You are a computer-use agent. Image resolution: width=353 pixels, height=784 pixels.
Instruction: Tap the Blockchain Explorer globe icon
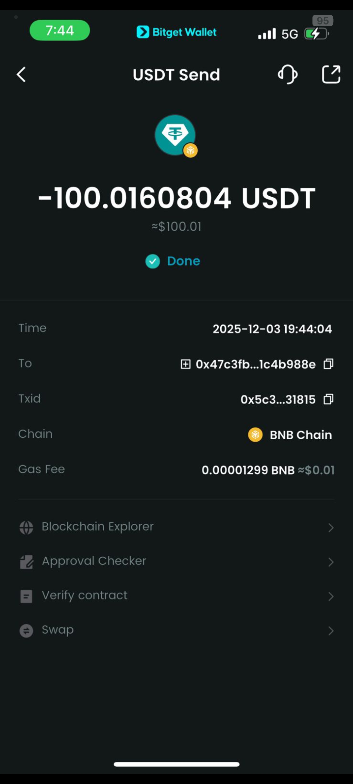pos(26,527)
